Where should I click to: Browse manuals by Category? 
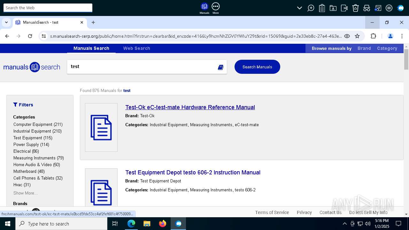coord(387,48)
